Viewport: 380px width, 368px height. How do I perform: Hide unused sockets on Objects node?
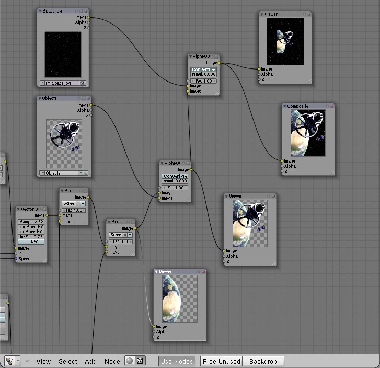pos(79,98)
